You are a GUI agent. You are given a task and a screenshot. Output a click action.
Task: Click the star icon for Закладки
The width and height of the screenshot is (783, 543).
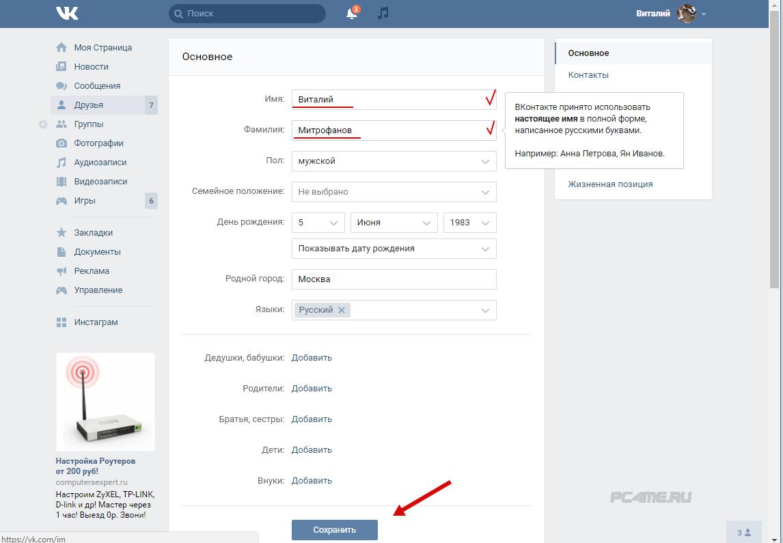point(61,233)
